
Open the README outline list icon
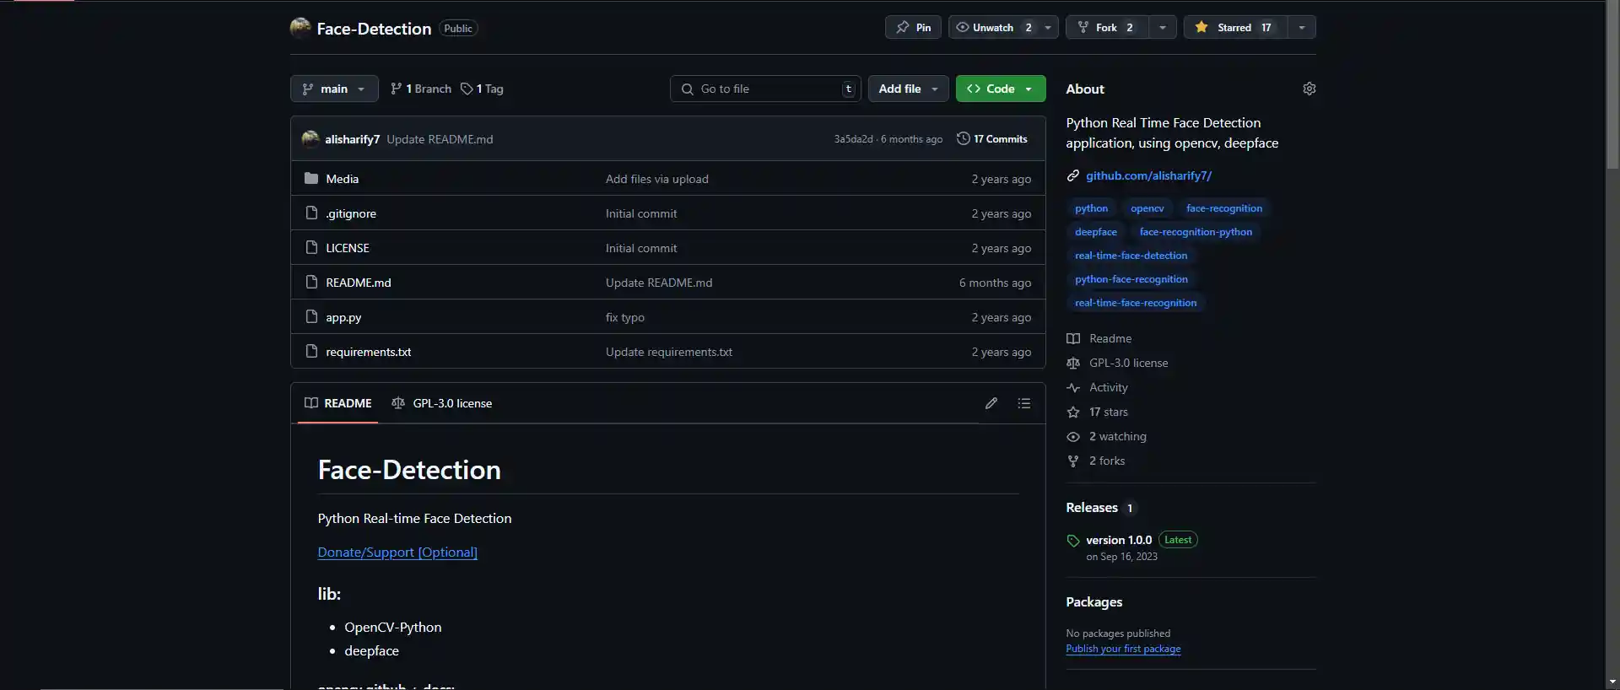point(1023,403)
